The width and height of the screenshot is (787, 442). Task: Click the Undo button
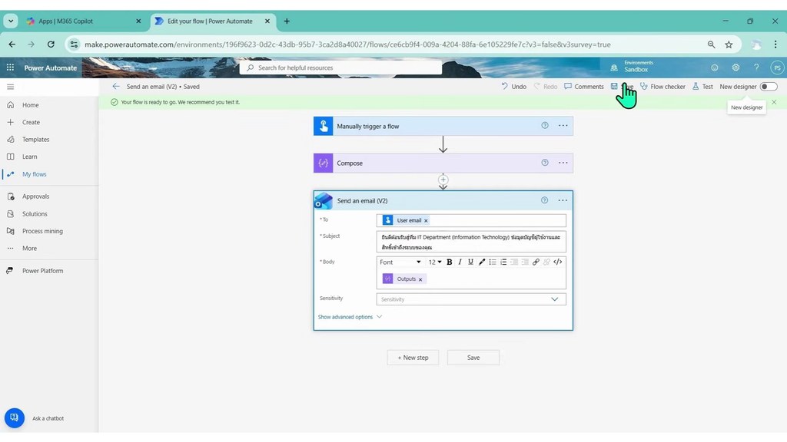click(514, 87)
